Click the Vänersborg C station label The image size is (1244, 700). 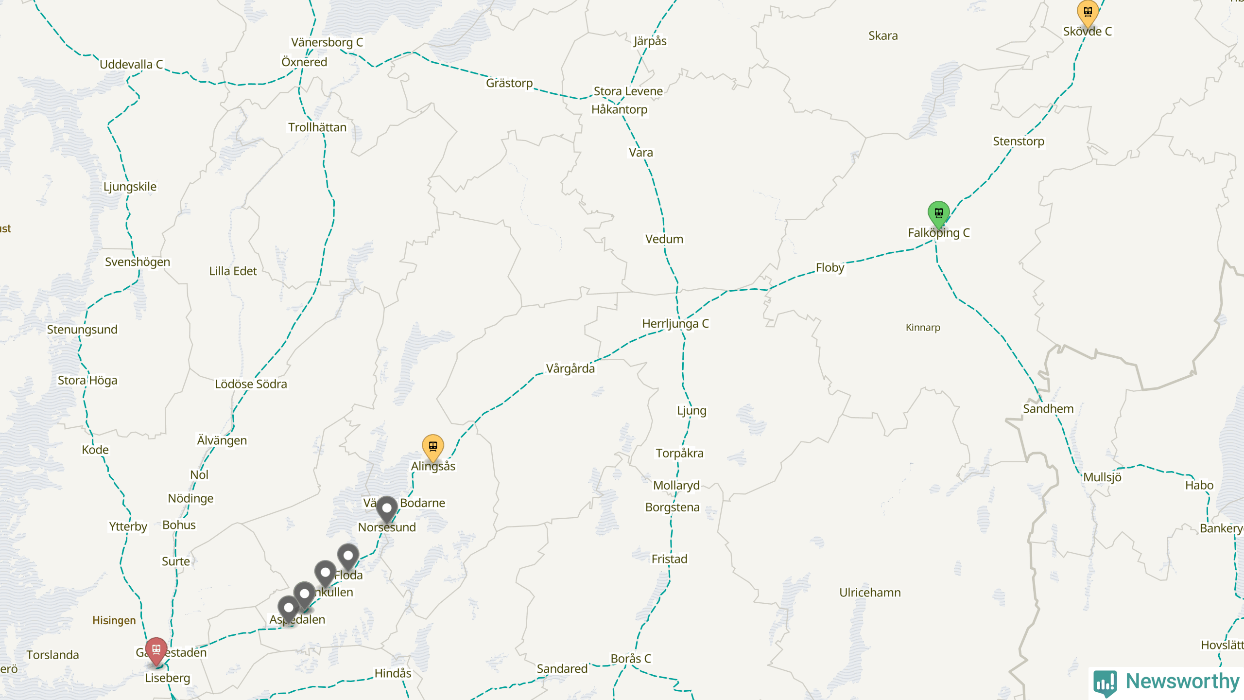[x=327, y=42]
